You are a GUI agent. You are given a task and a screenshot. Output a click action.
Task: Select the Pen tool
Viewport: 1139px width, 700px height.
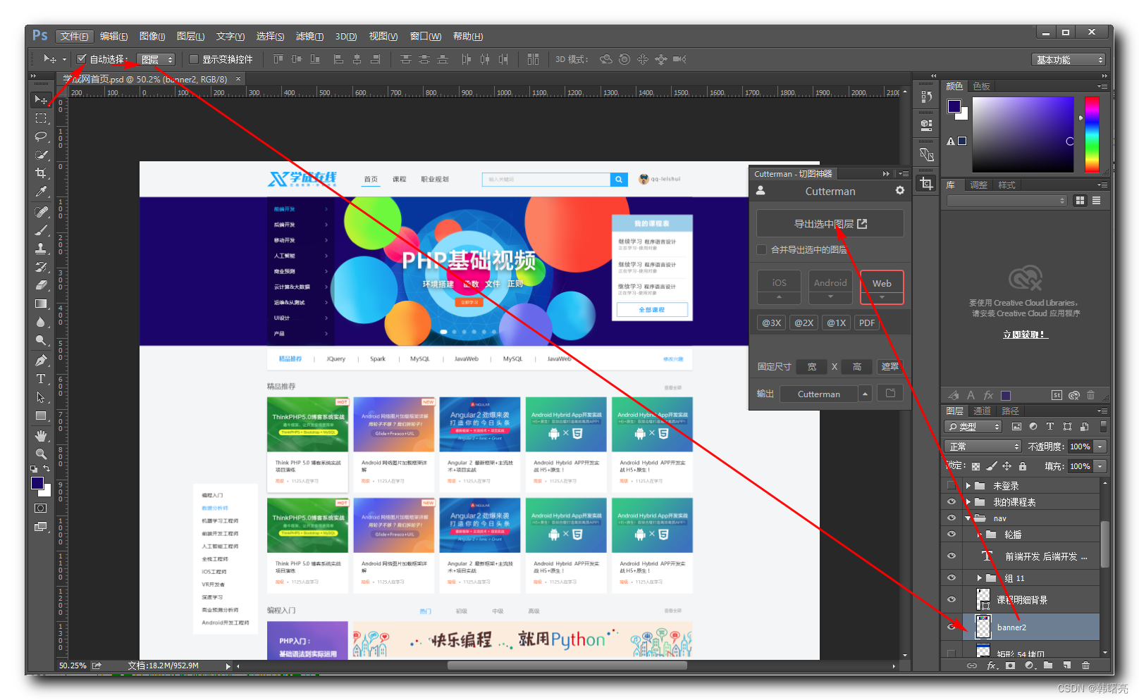pos(41,361)
